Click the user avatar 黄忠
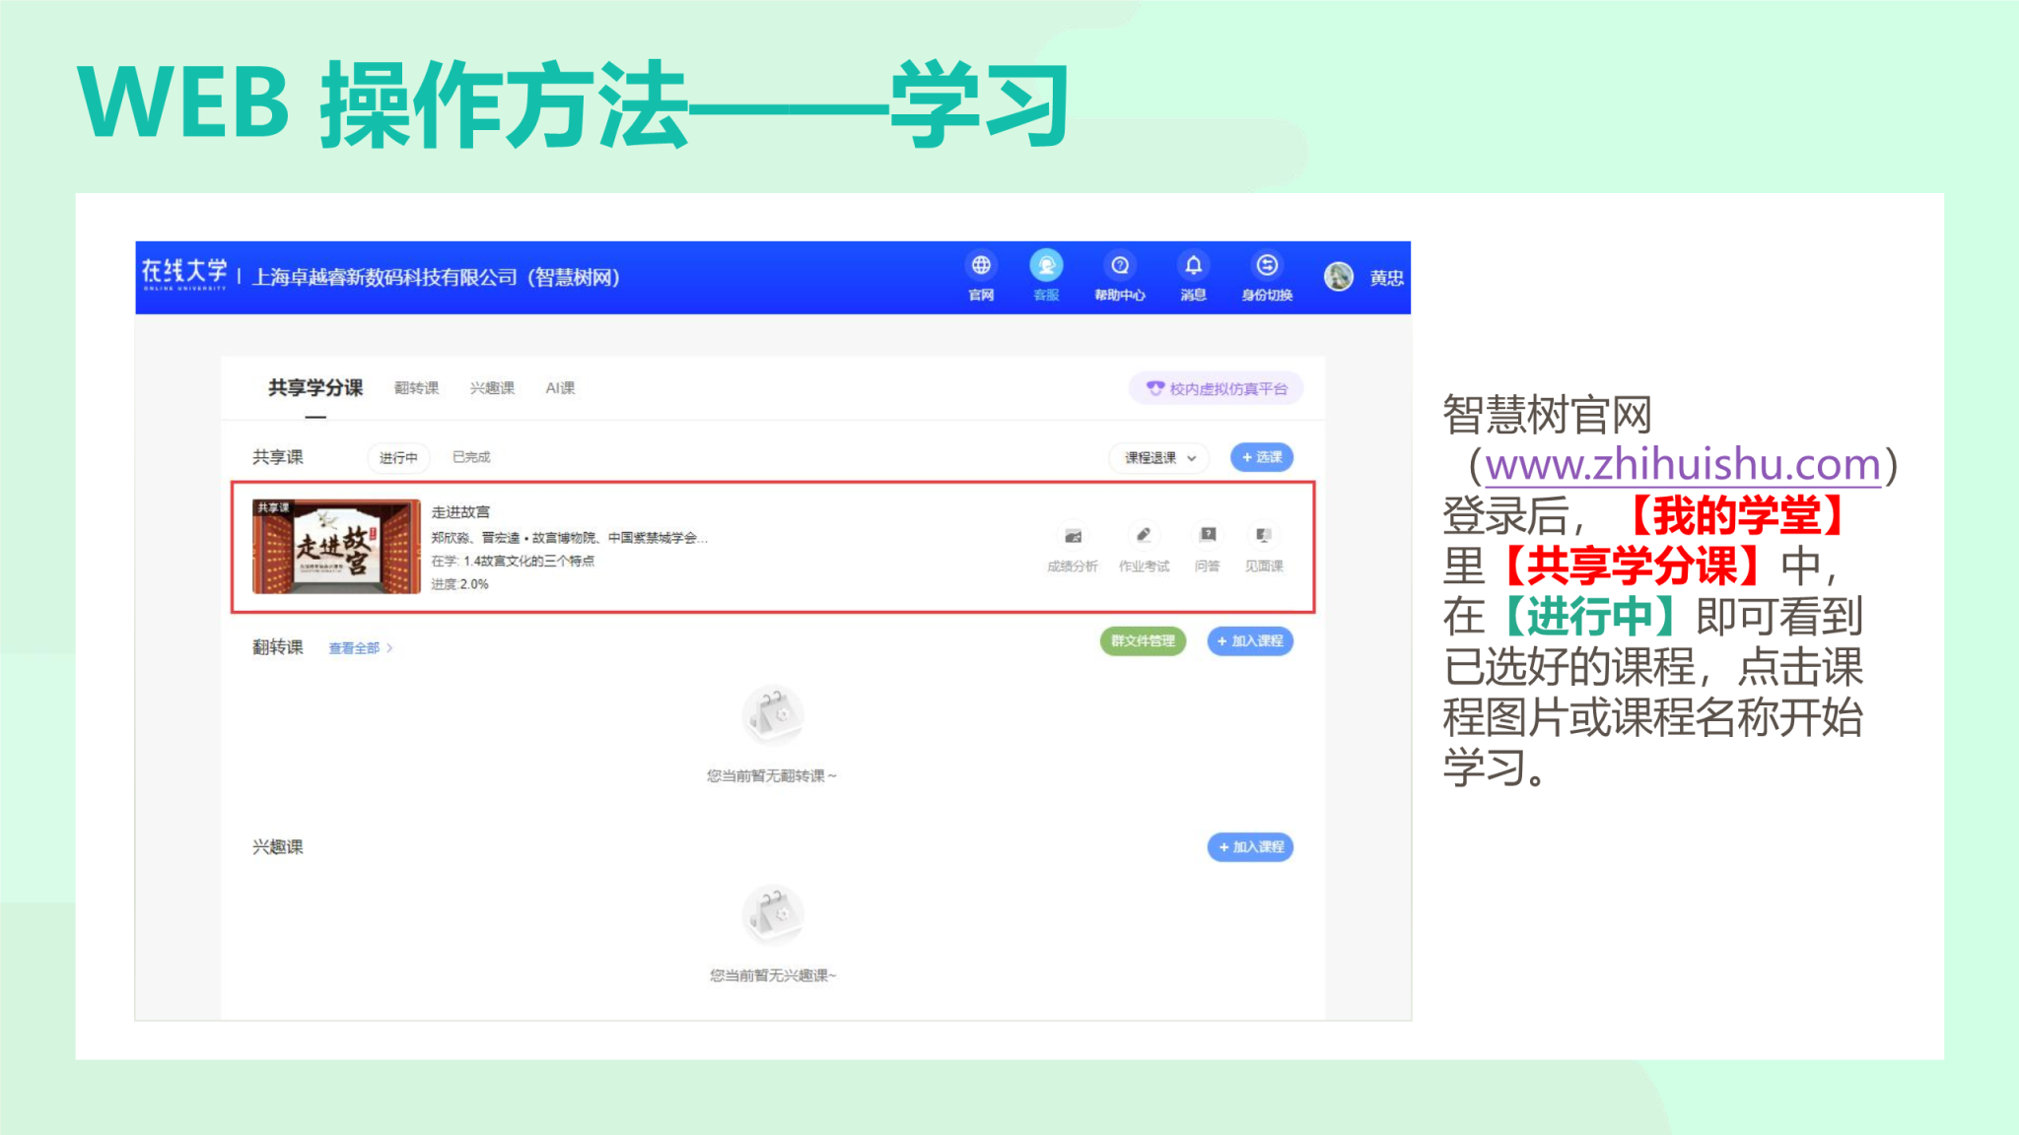Viewport: 2019px width, 1135px height. (1339, 277)
